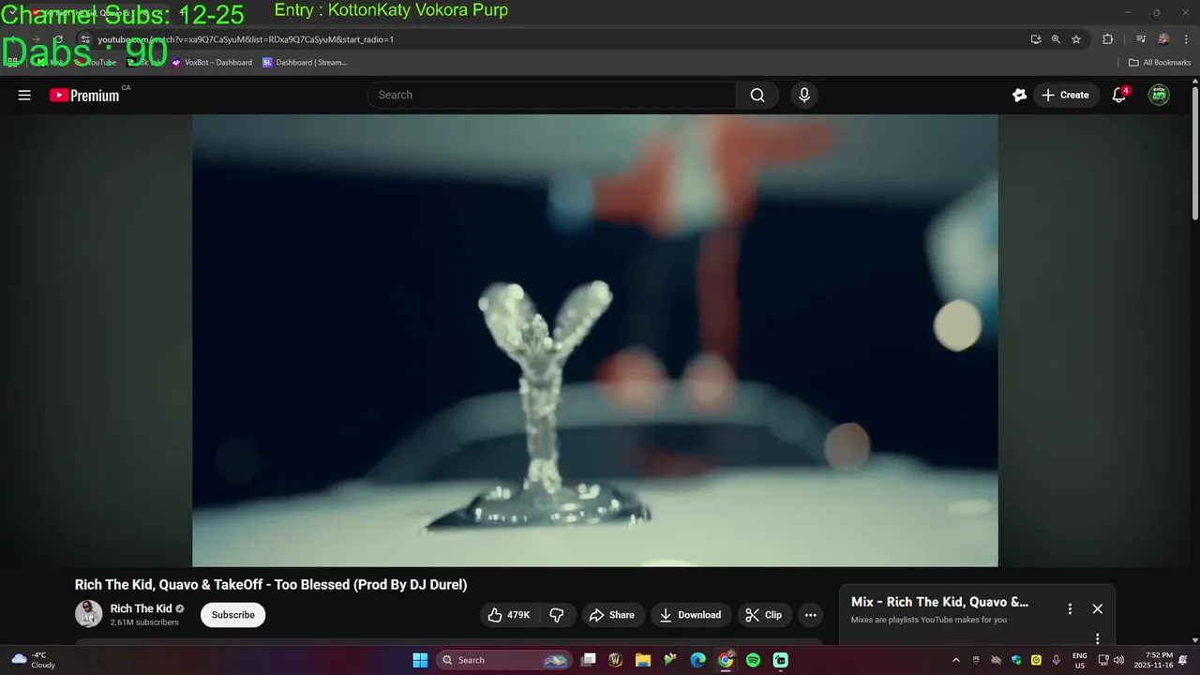
Task: Open the zoom indicator in address bar
Action: click(1056, 39)
